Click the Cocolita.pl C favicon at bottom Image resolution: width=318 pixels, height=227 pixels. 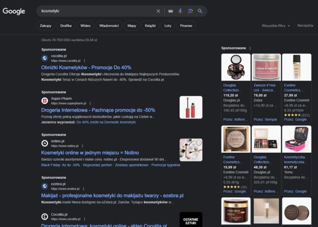click(x=44, y=217)
